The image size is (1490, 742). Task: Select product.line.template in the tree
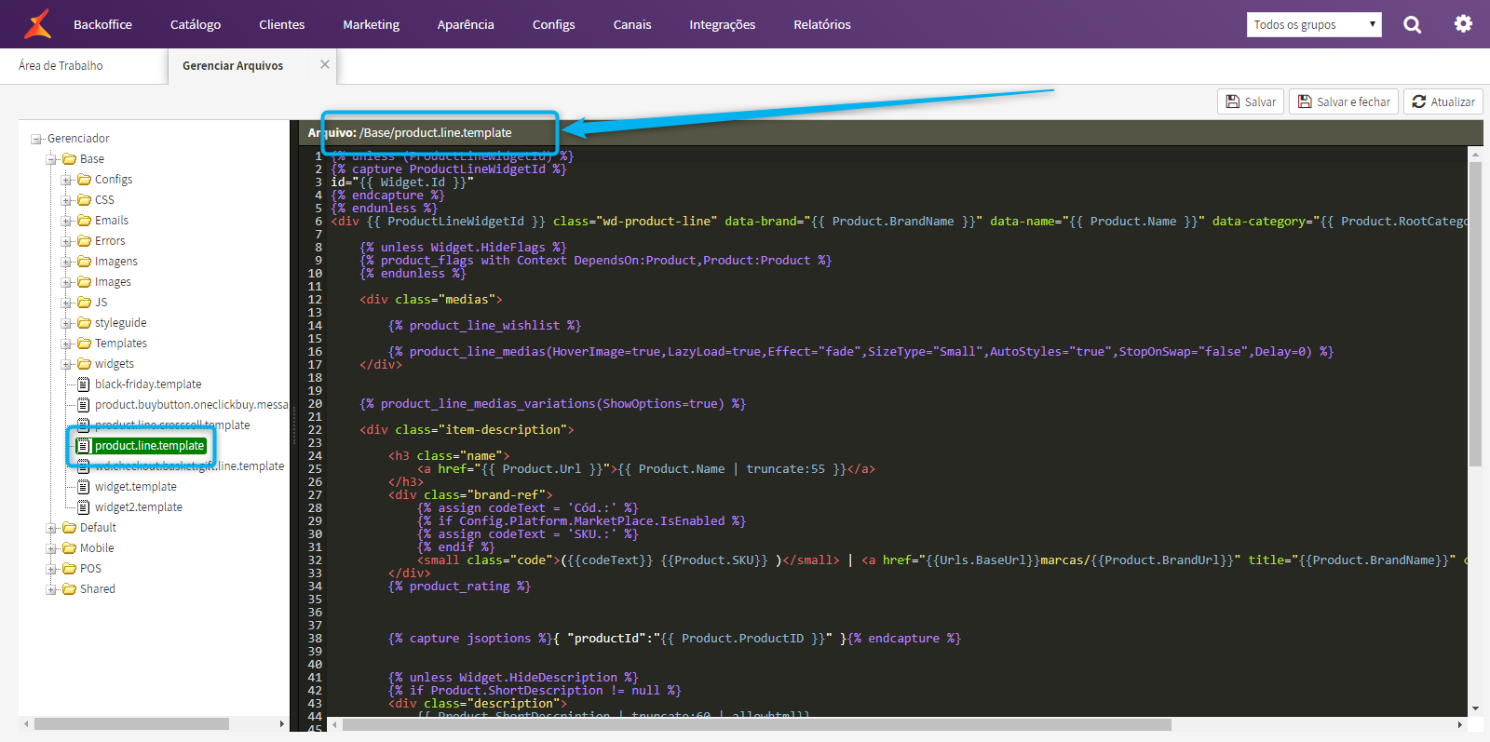(149, 446)
